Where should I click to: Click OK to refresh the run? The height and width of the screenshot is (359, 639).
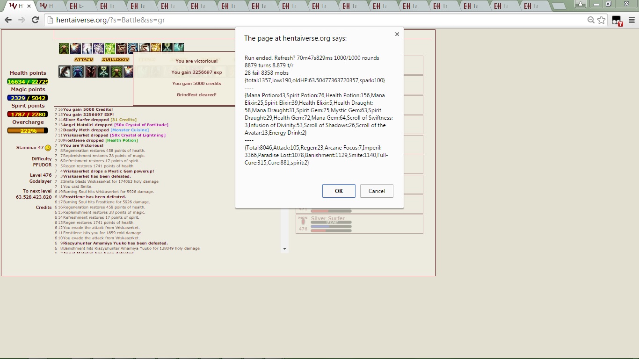[x=338, y=191]
